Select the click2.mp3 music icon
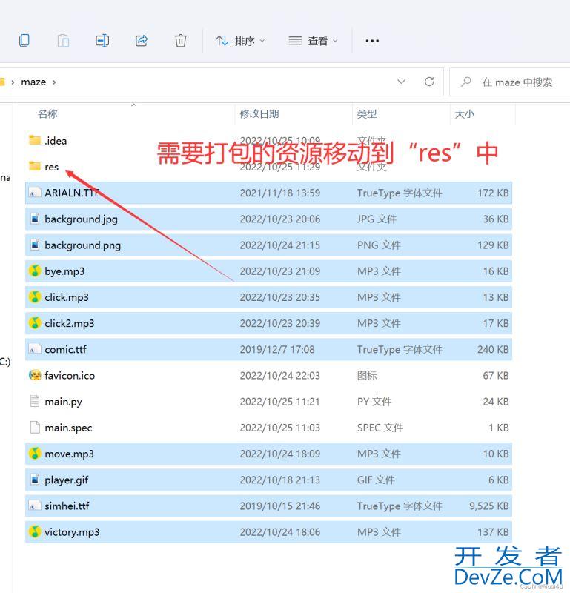 (35, 323)
